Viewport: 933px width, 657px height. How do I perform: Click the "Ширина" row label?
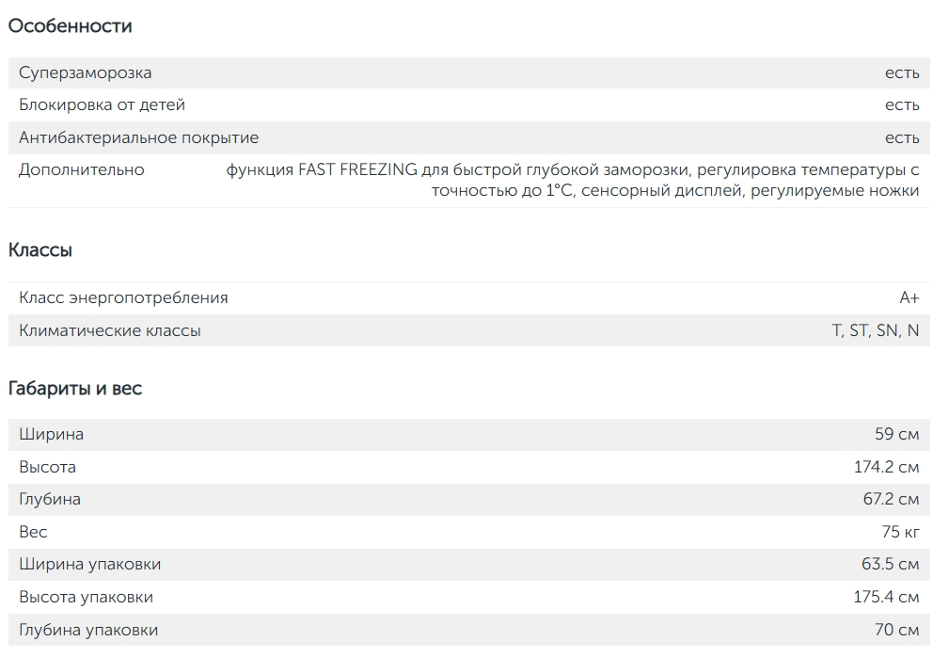51,434
